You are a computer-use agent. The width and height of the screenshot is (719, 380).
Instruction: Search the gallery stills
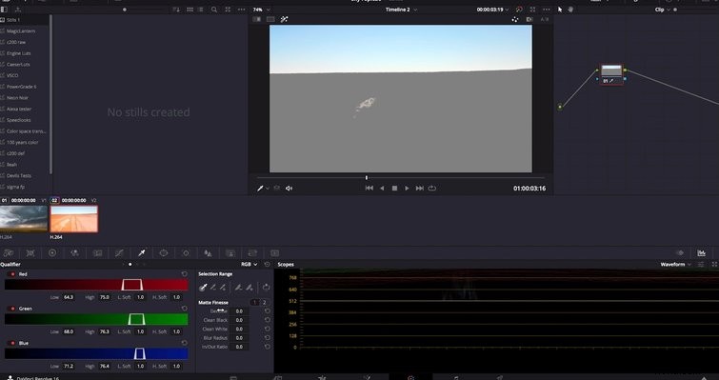(x=214, y=10)
